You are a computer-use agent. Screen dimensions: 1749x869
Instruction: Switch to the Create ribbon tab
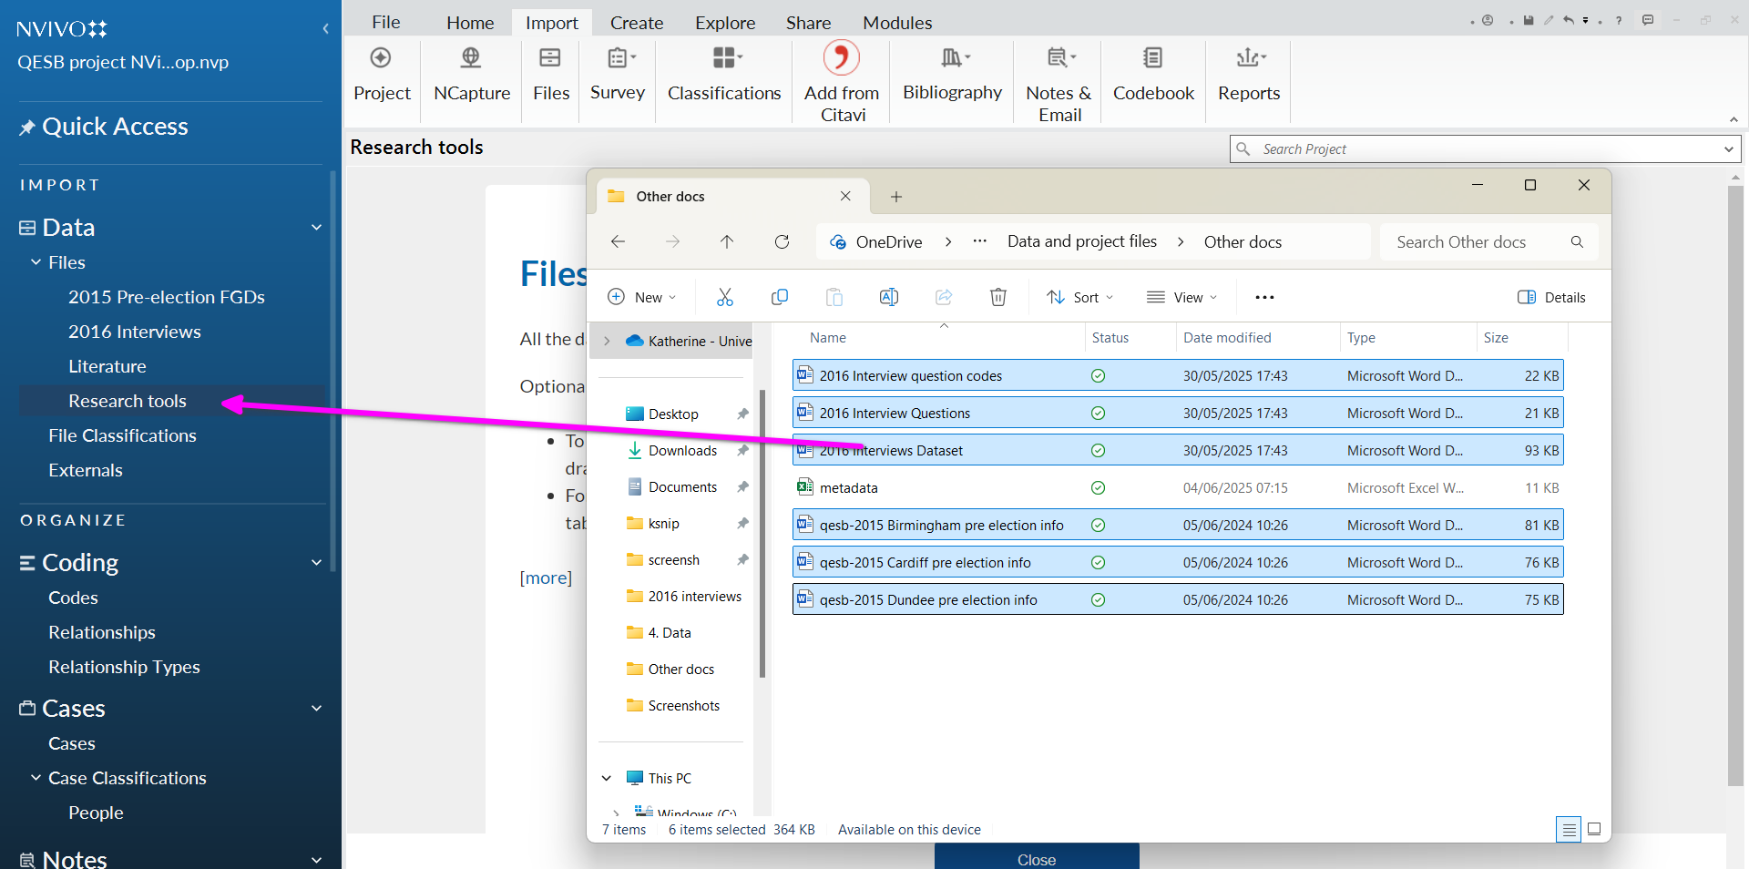coord(636,23)
